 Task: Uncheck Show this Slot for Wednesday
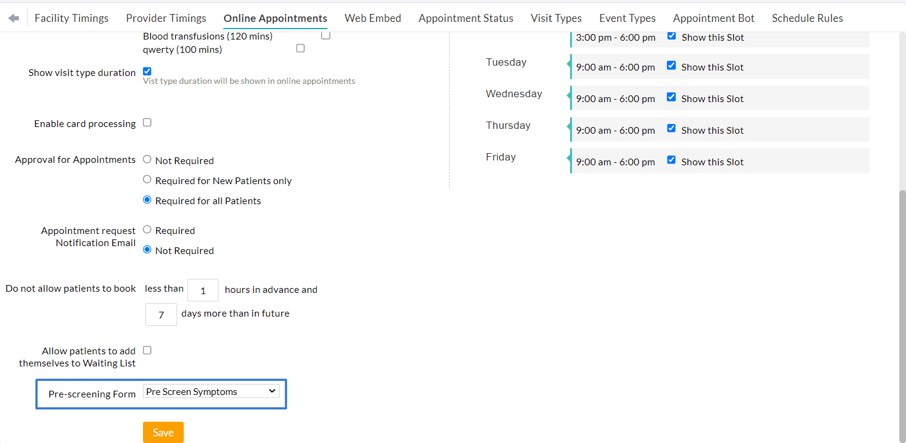(x=671, y=96)
